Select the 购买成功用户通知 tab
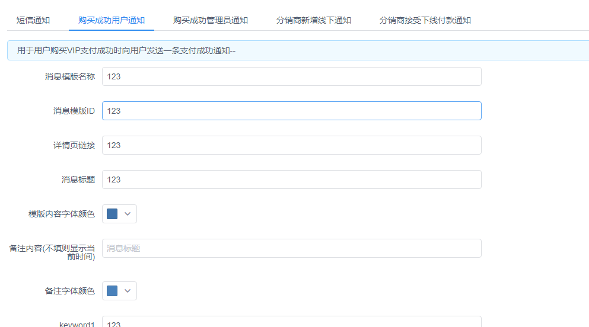The height and width of the screenshot is (327, 589). pos(111,20)
